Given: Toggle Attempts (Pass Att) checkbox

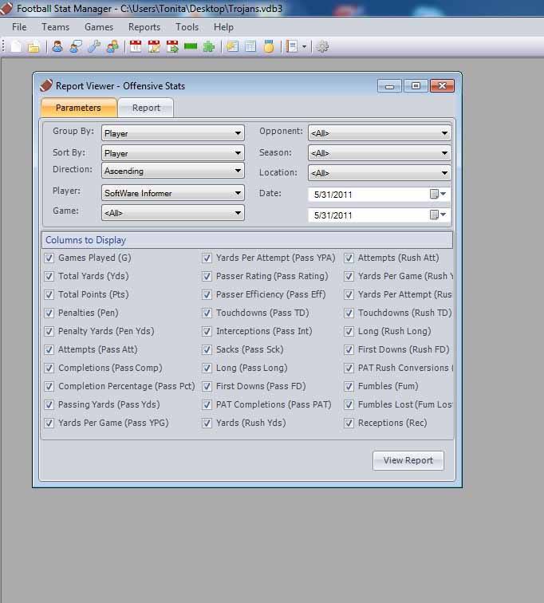Looking at the screenshot, I should pyautogui.click(x=49, y=349).
